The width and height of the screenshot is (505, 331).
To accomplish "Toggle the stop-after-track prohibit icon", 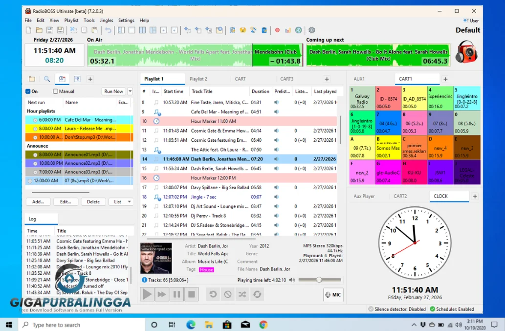I will tap(228, 294).
